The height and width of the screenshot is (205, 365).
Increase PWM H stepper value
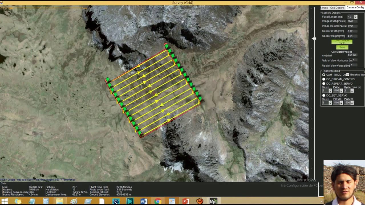pyautogui.click(x=352, y=102)
